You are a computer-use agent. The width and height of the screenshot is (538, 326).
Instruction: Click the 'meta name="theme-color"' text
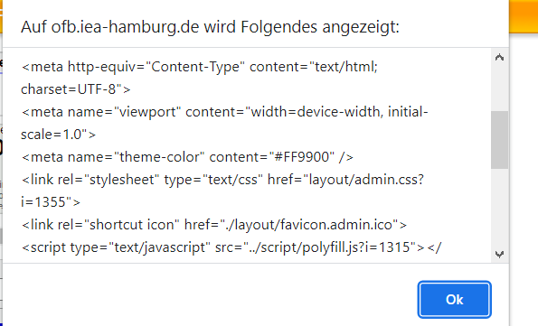(113, 157)
